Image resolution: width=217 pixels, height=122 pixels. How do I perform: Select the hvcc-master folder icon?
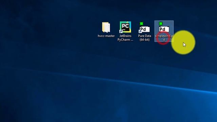click(106, 27)
